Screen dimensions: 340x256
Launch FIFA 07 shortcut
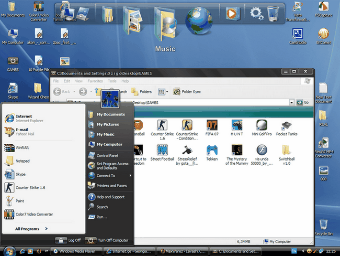pos(212,127)
